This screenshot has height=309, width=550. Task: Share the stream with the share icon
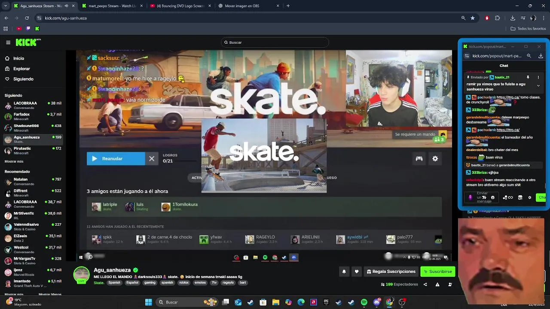(x=425, y=285)
